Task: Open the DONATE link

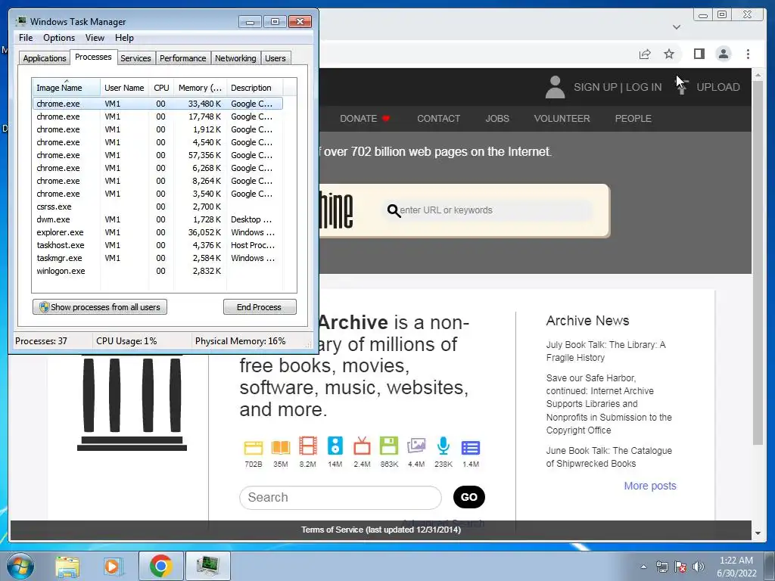Action: tap(365, 119)
